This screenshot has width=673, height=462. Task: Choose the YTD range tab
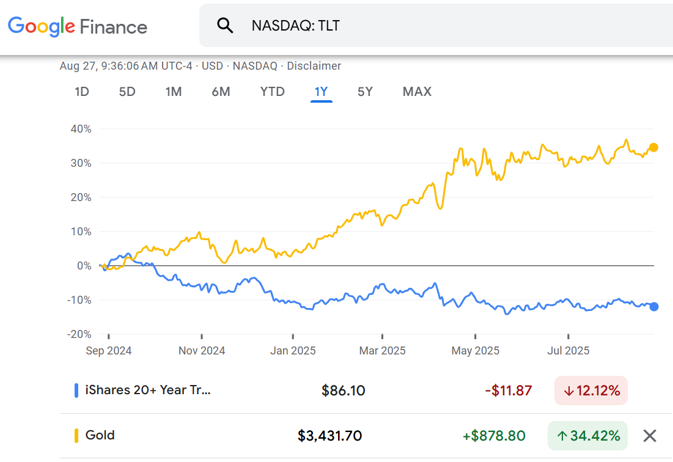point(273,92)
